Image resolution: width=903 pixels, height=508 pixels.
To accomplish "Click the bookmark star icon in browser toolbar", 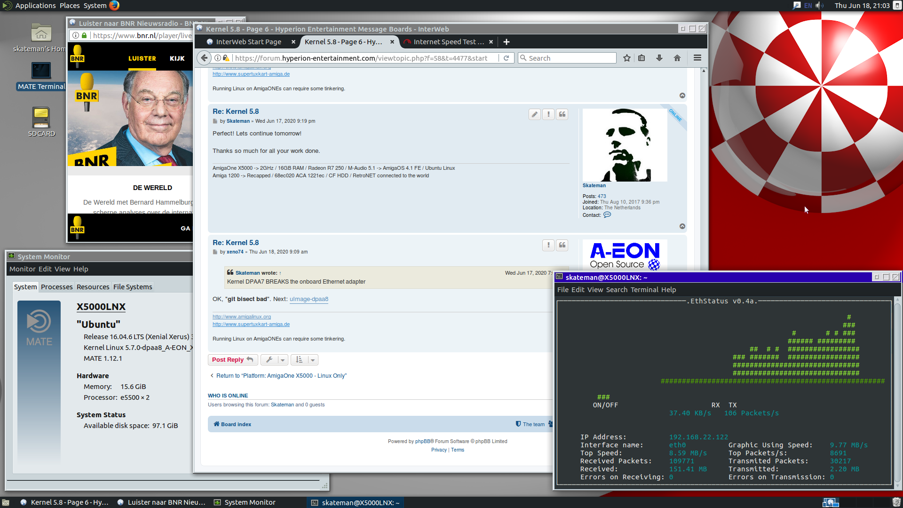I will tap(626, 58).
